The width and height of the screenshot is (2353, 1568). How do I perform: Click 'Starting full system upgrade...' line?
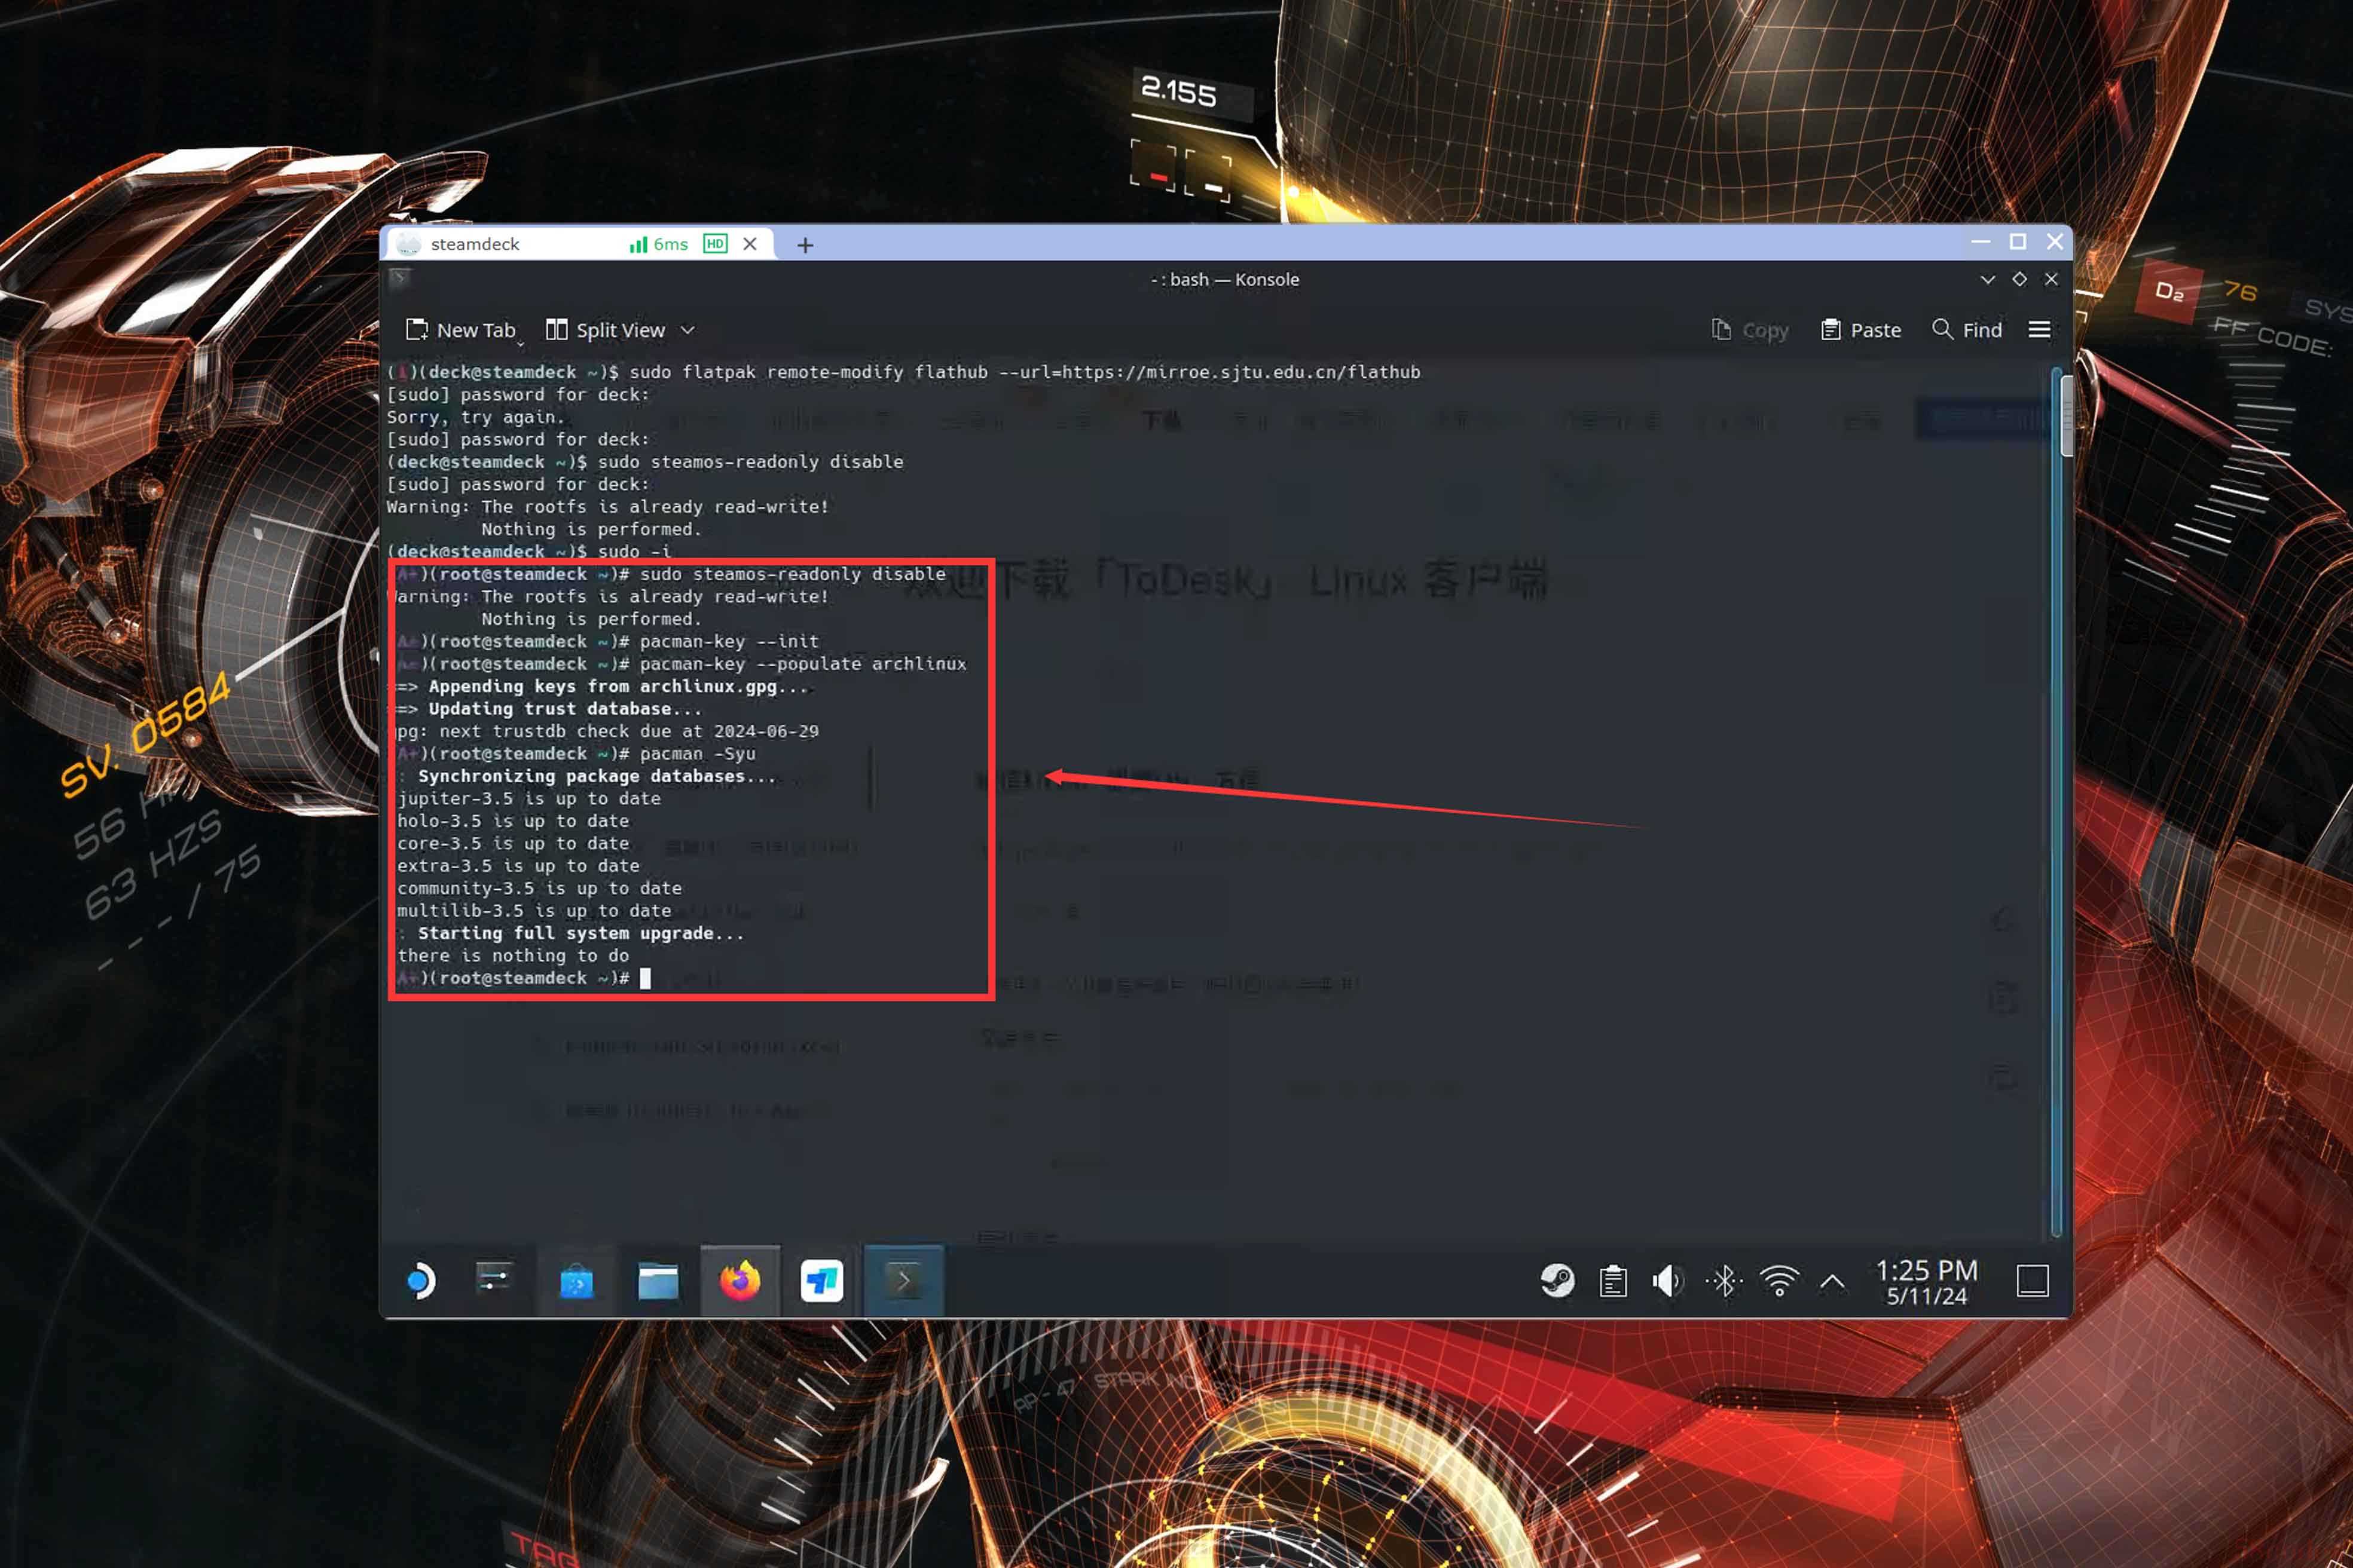coord(580,933)
